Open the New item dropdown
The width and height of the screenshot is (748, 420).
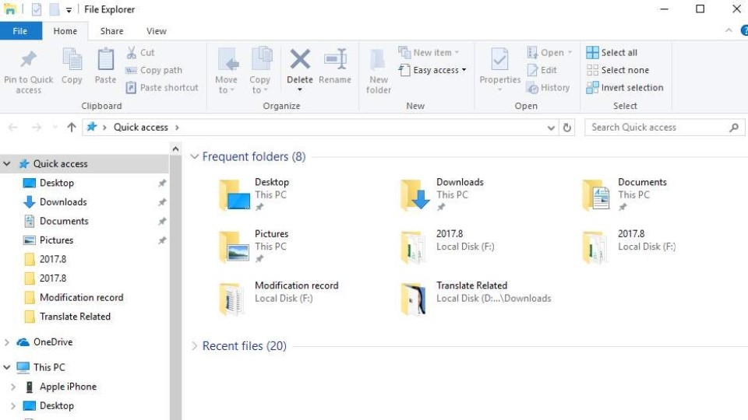[429, 52]
